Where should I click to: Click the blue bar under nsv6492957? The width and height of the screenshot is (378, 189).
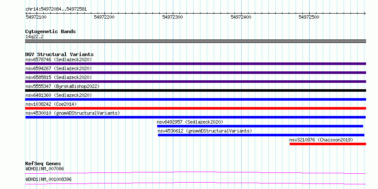click(x=260, y=126)
